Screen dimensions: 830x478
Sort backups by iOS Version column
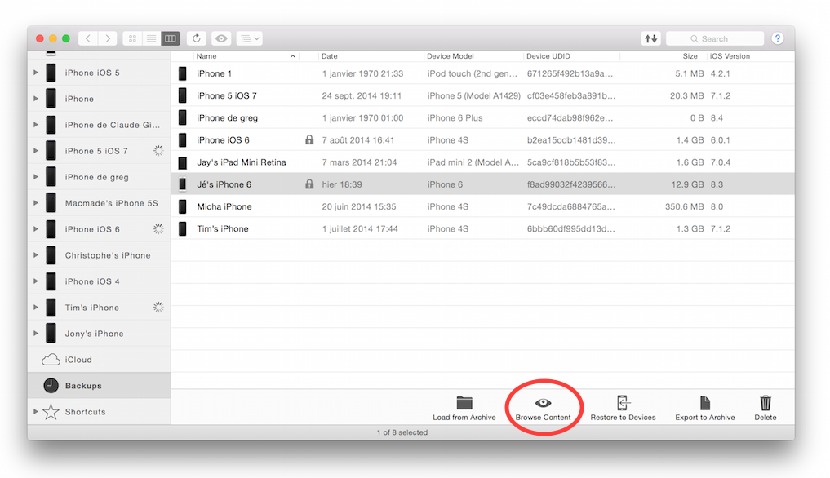(730, 56)
